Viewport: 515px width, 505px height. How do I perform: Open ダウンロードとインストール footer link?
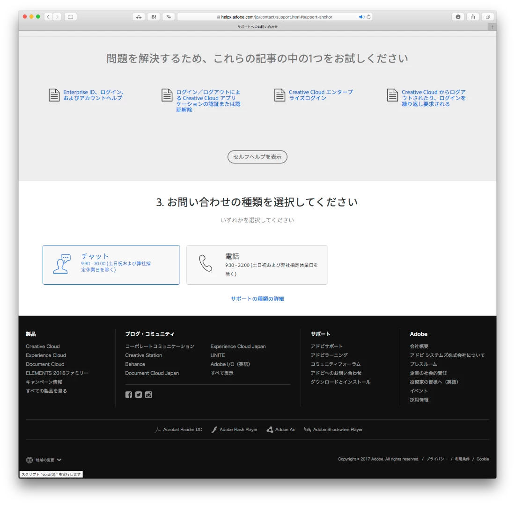pyautogui.click(x=340, y=382)
